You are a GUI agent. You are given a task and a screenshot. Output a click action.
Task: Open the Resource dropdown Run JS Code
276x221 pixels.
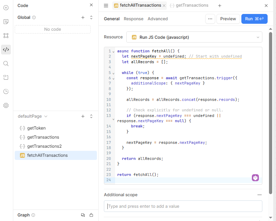194,37
